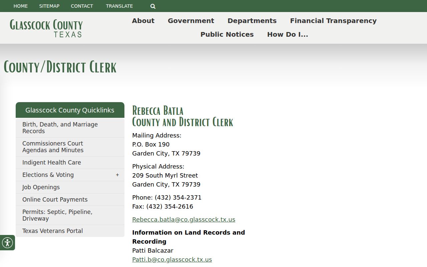Email Patti.b@co.glasscock.tx.us
The image size is (427, 267).
pyautogui.click(x=172, y=260)
